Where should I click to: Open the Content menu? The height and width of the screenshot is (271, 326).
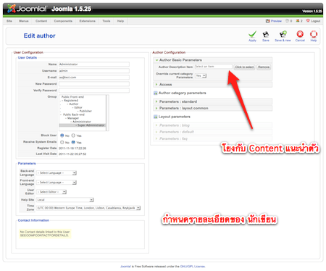[x=41, y=21]
